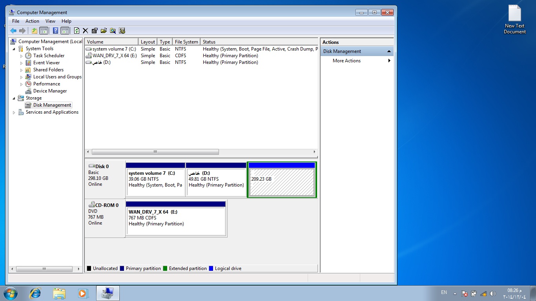Click the Delete X toolbar icon
The height and width of the screenshot is (301, 536).
(85, 31)
